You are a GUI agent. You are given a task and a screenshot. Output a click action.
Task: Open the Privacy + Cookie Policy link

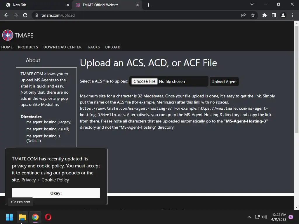[x=45, y=180]
